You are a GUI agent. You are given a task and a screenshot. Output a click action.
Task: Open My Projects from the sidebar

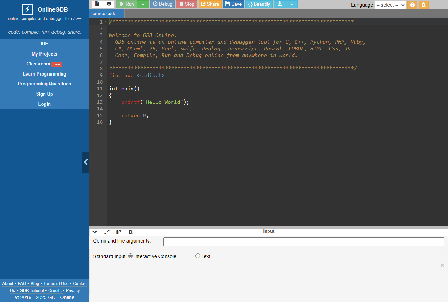[x=44, y=54]
